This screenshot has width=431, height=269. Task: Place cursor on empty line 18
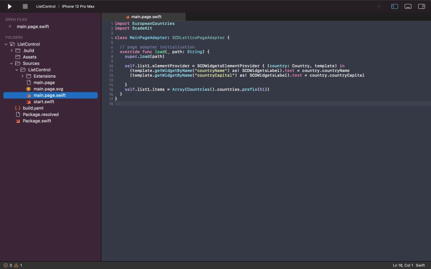273,104
